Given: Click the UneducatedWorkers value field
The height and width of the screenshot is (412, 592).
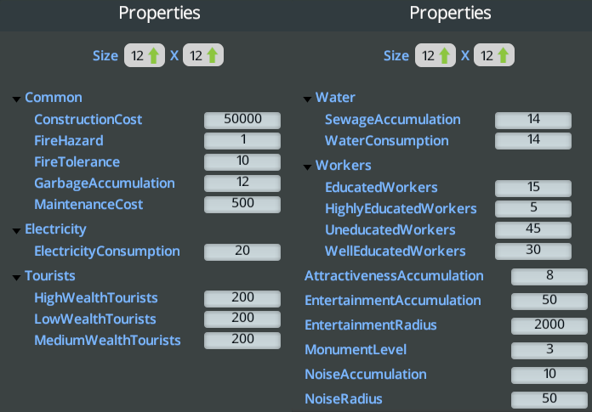Looking at the screenshot, I should pyautogui.click(x=533, y=230).
